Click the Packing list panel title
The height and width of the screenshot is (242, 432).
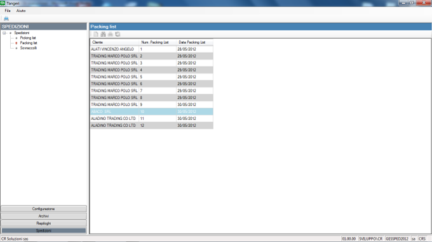tap(104, 27)
